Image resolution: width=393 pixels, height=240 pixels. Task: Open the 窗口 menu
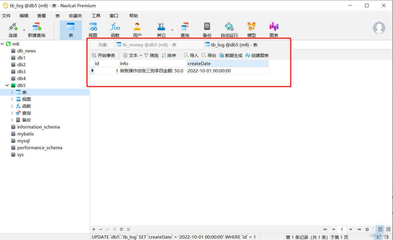tap(114, 16)
